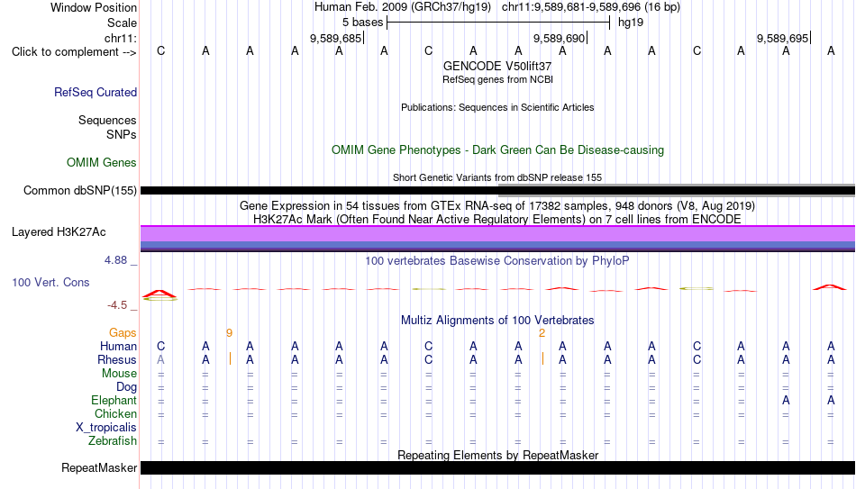Select the Dog species label

coord(126,387)
